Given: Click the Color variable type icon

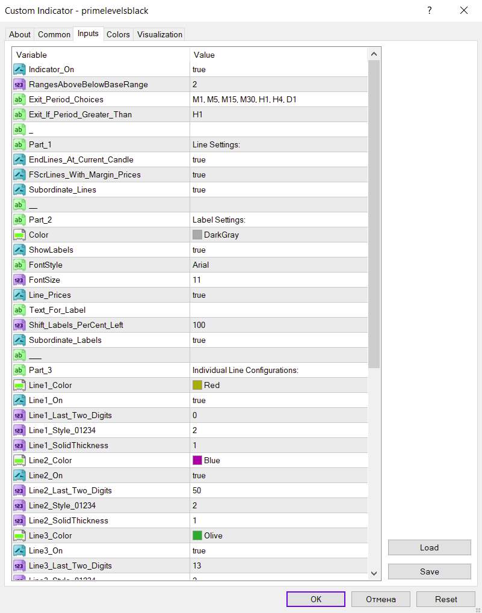Looking at the screenshot, I should pyautogui.click(x=19, y=235).
